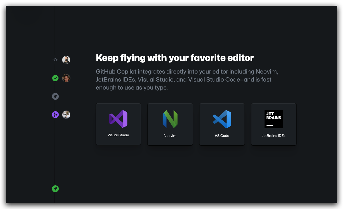343x209 pixels.
Task: Open the avatar beside the purple merge icon
Action: pos(66,115)
